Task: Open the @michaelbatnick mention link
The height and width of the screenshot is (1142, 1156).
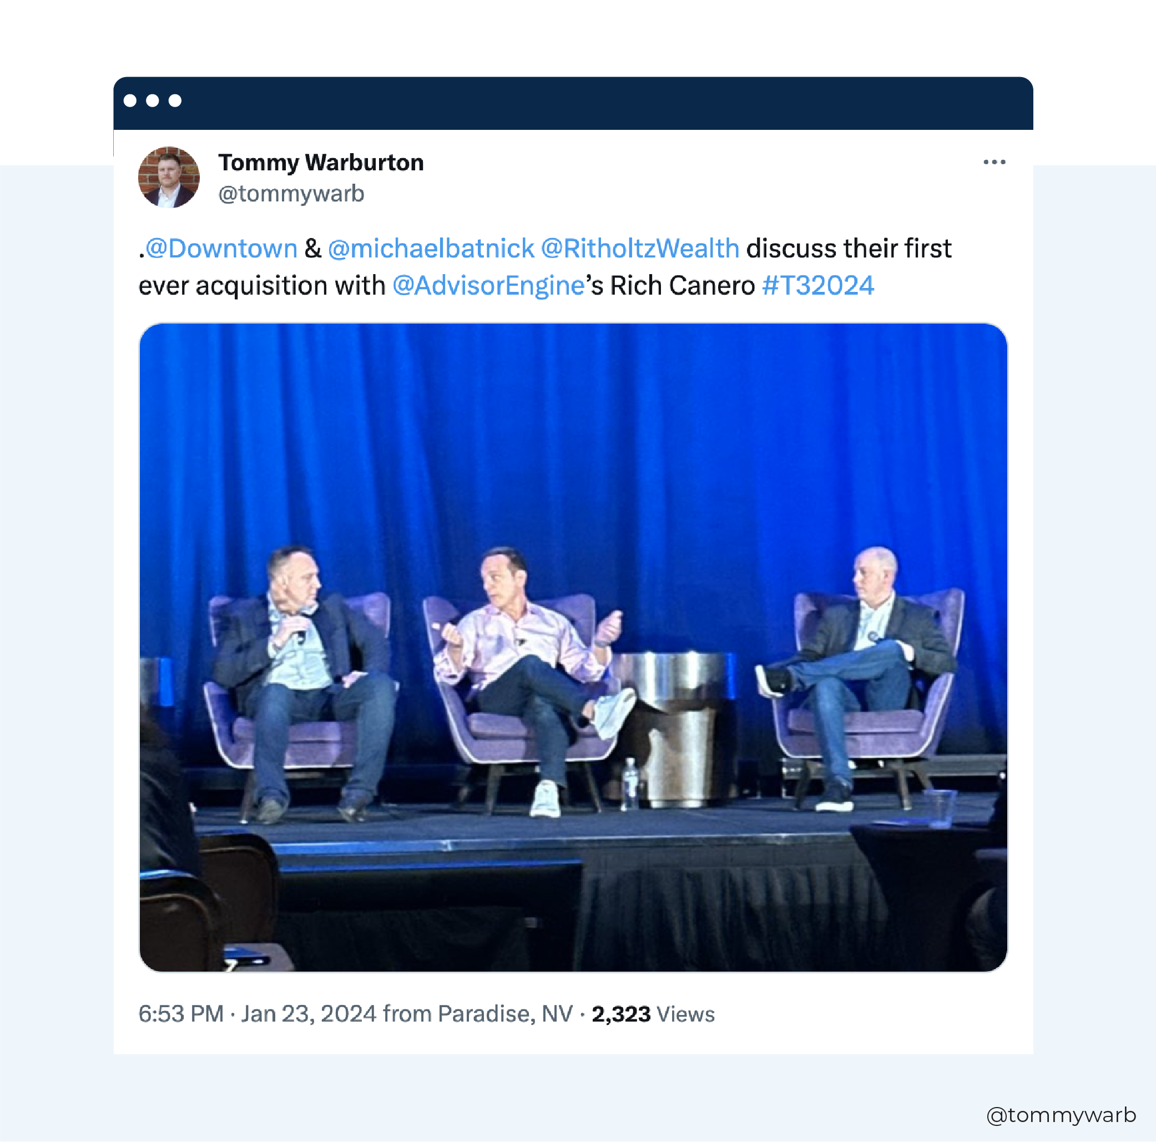Action: [431, 248]
